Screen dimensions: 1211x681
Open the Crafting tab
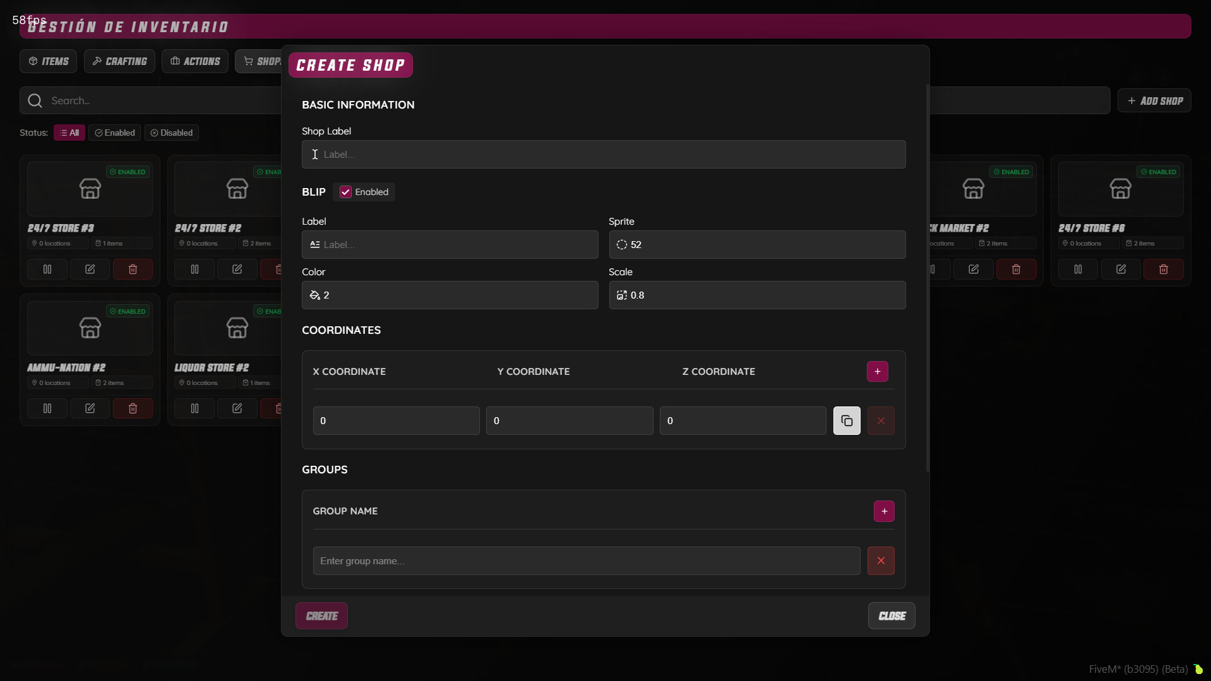(119, 61)
